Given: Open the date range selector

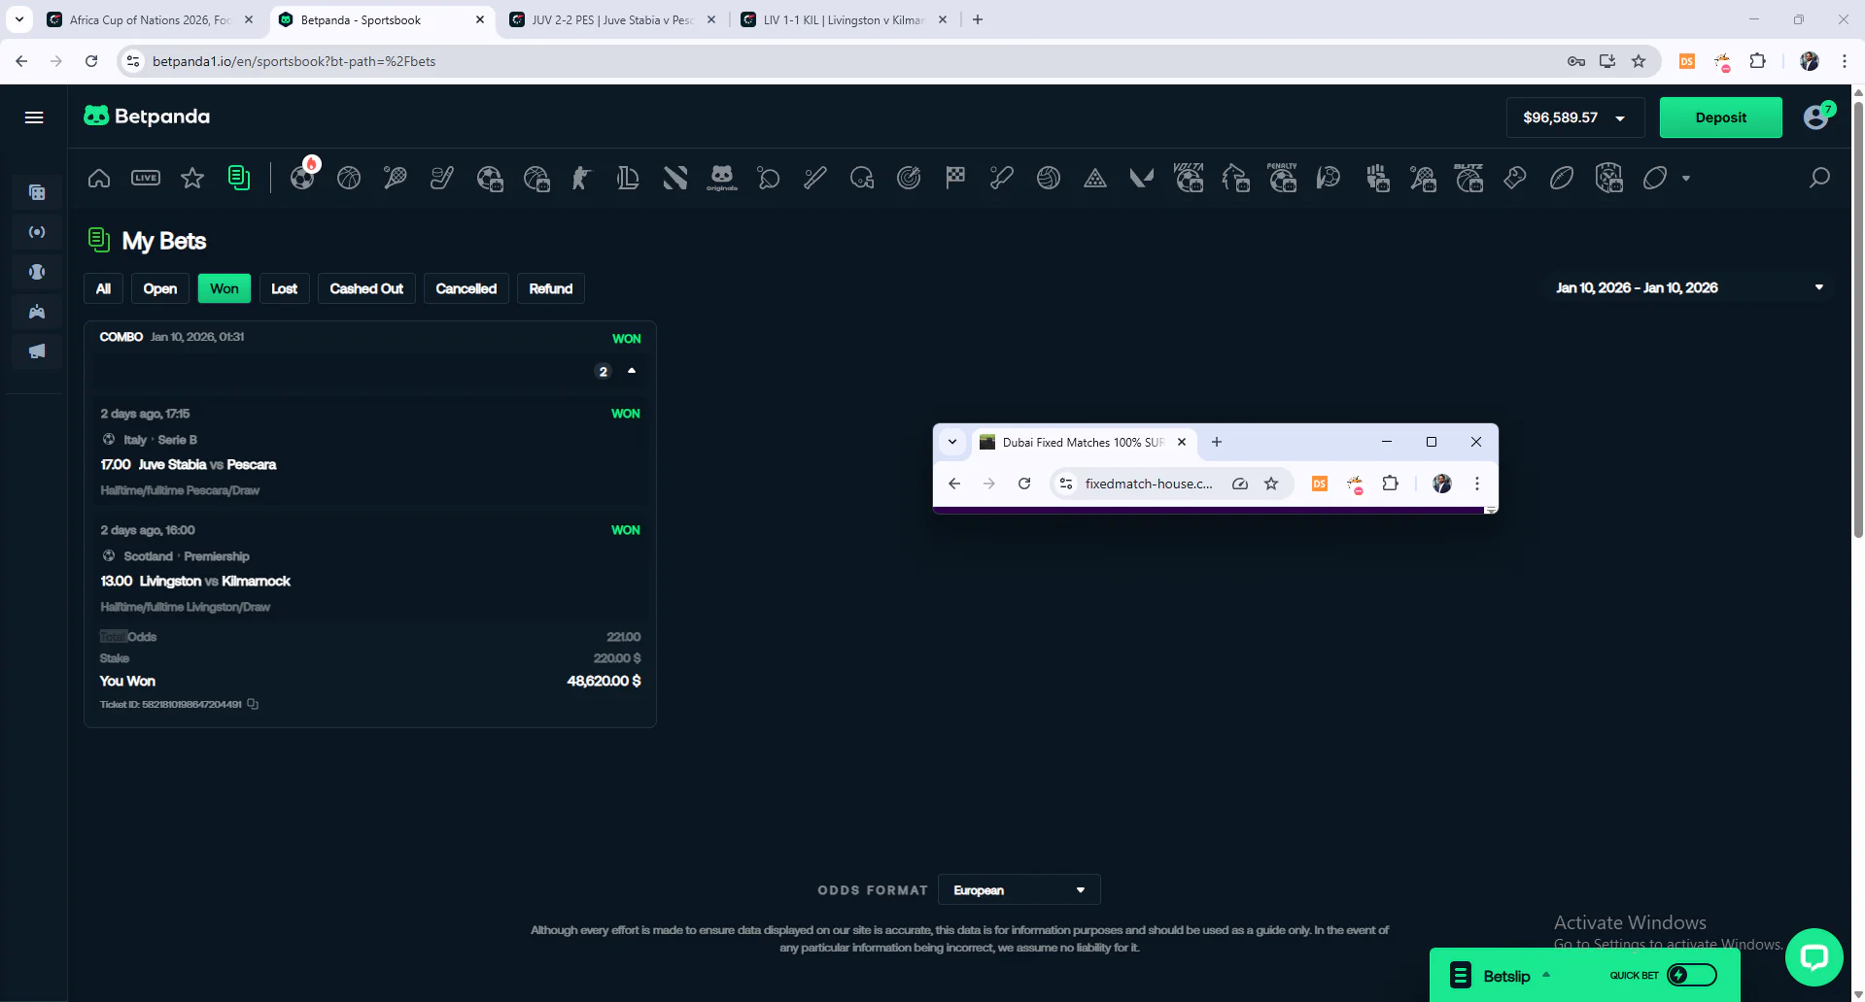Looking at the screenshot, I should click(x=1688, y=287).
